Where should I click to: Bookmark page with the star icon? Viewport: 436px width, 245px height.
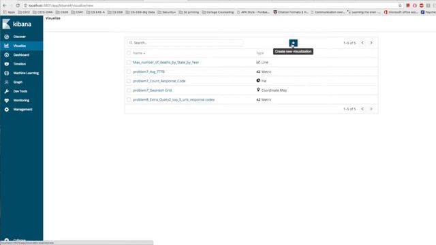tap(400, 5)
